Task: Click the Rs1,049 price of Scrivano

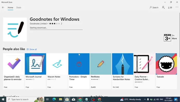Action: point(116,87)
